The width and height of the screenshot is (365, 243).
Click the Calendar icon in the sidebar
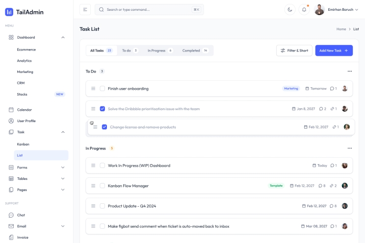11,110
